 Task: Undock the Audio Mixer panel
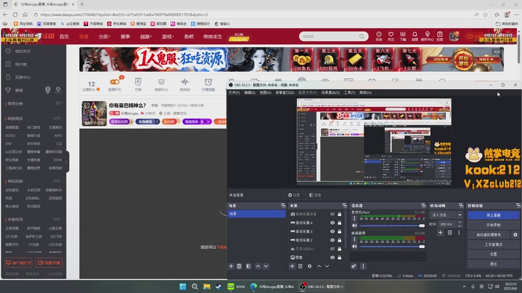(423, 206)
